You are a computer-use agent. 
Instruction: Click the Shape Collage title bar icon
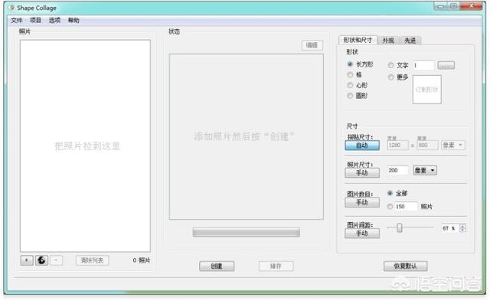click(12, 8)
